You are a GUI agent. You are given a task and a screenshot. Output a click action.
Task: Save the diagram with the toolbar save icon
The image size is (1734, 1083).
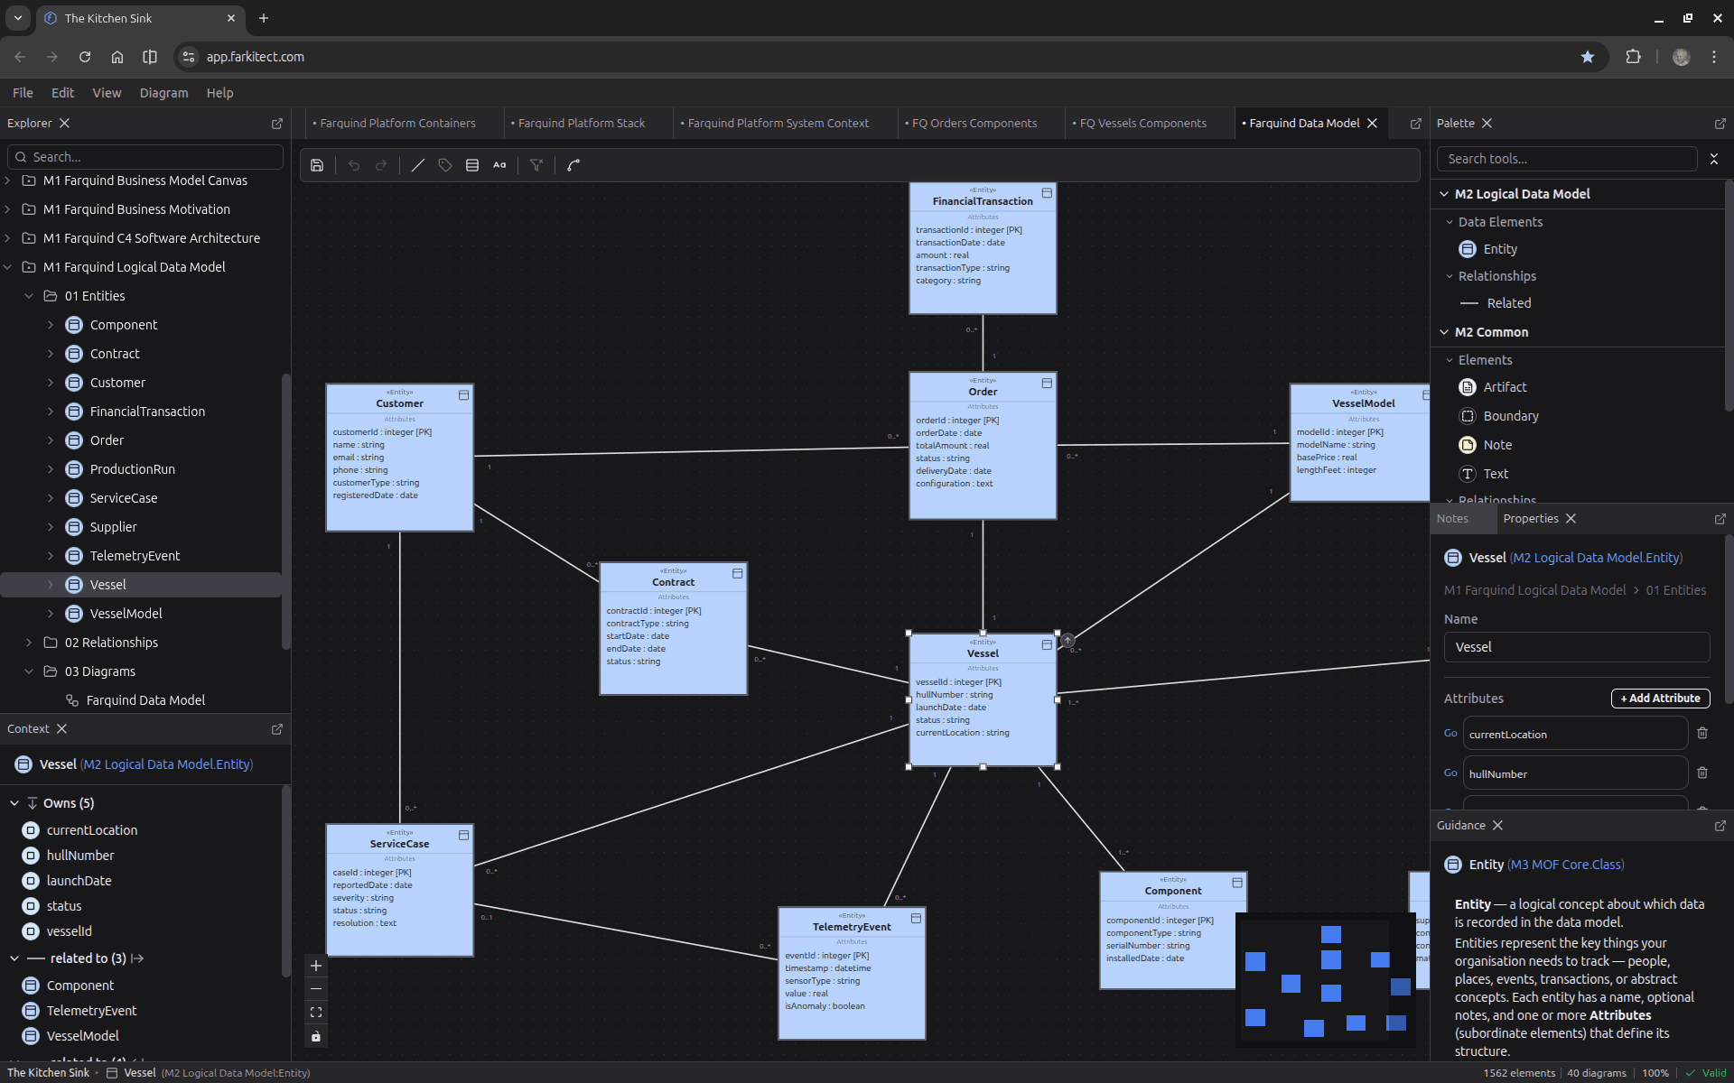coord(317,165)
